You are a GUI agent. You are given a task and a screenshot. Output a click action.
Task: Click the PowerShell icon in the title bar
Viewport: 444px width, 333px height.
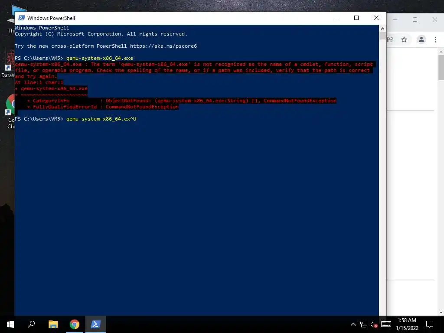pyautogui.click(x=22, y=18)
